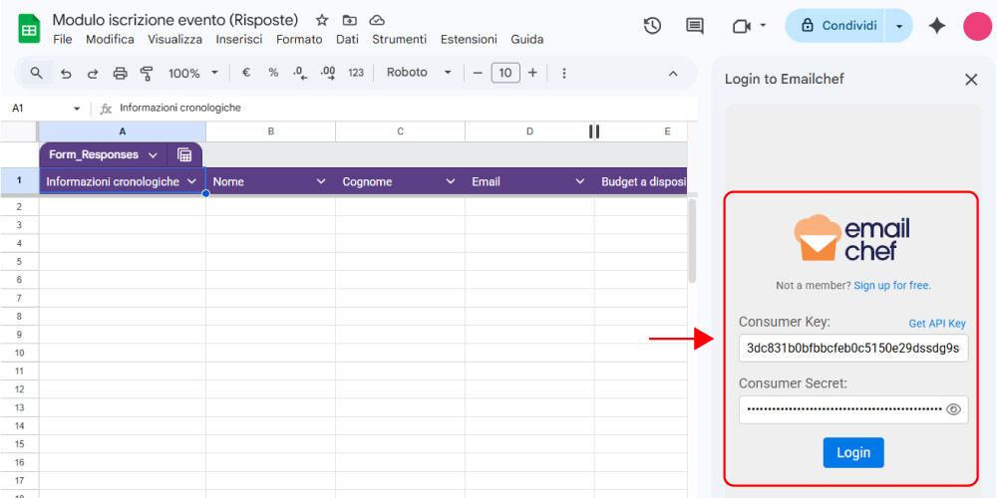This screenshot has height=498, width=997.
Task: Click search menus magnifier icon
Action: [37, 73]
